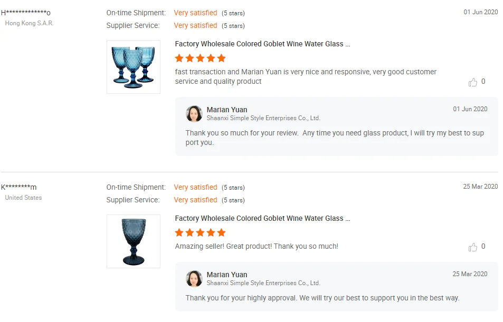Click Shaanxi Simple Style Enterprises in first reply
This screenshot has width=503, height=322.
point(263,118)
